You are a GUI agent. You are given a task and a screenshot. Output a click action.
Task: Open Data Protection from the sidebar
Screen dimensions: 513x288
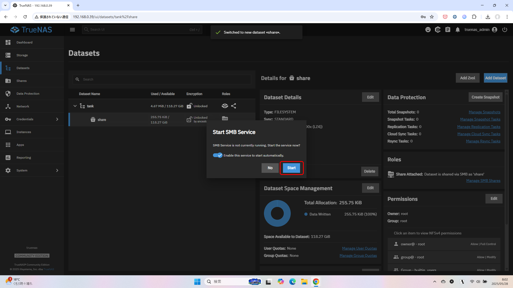[x=32, y=94]
